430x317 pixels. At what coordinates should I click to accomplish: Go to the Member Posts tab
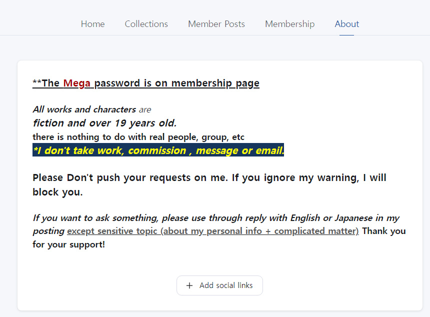[x=216, y=24]
